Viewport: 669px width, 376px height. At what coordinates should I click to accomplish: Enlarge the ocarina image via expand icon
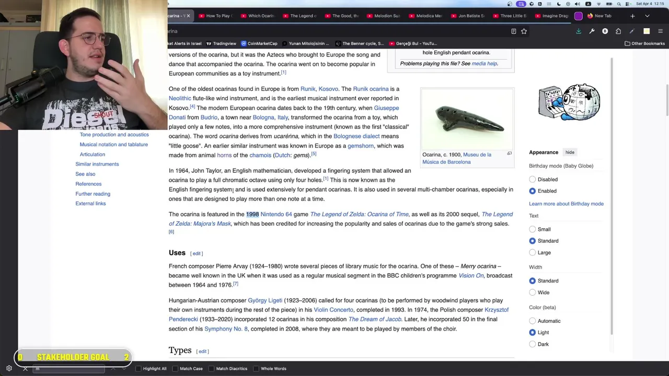509,154
